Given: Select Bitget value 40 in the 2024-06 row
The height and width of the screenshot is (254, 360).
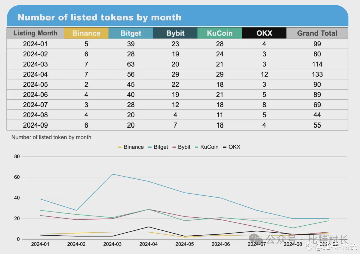Looking at the screenshot, I should click(x=131, y=94).
